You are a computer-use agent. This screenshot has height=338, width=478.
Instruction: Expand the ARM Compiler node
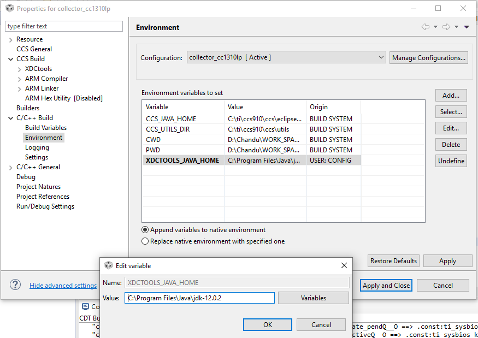[20, 79]
